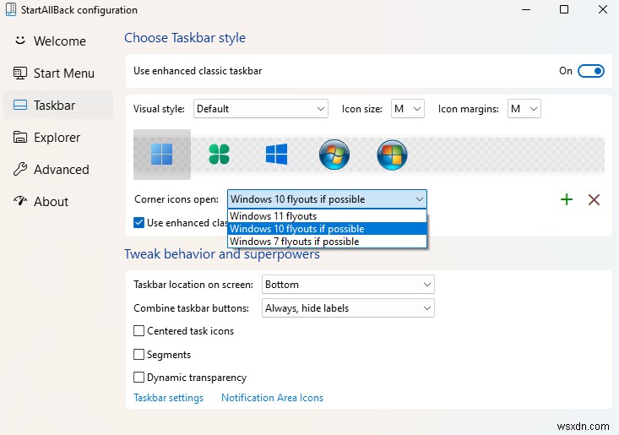Click the Start Menu monitor icon
The height and width of the screenshot is (435, 619).
click(x=20, y=73)
